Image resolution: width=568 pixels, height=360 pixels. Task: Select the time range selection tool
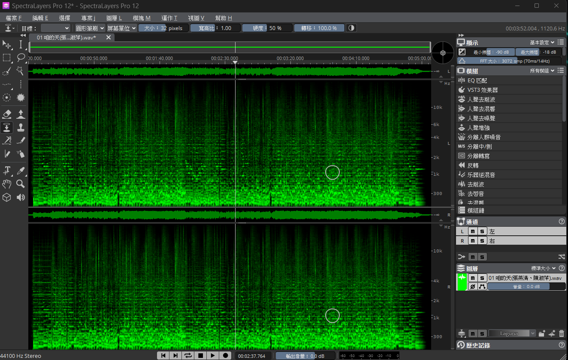(x=21, y=45)
